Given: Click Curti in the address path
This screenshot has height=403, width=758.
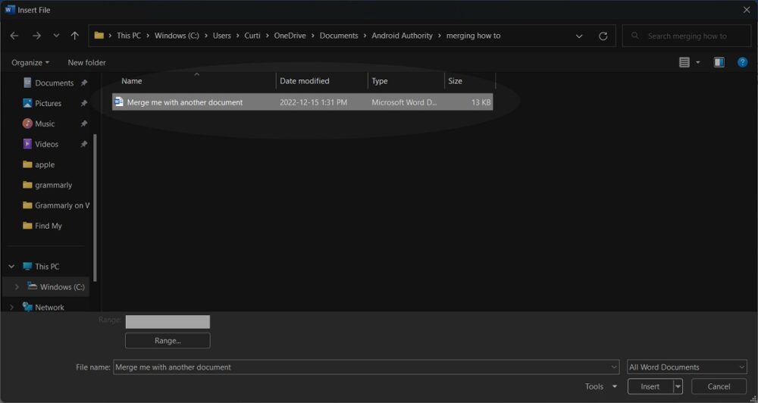Looking at the screenshot, I should [252, 36].
